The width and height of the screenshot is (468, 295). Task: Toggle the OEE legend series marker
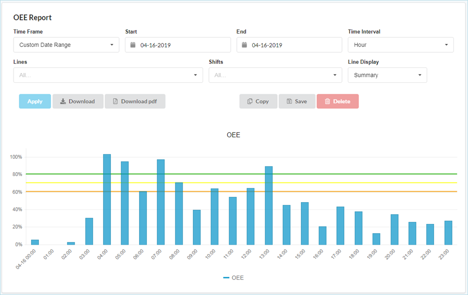(x=226, y=278)
